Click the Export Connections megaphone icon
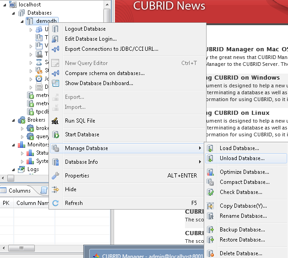 (55, 49)
